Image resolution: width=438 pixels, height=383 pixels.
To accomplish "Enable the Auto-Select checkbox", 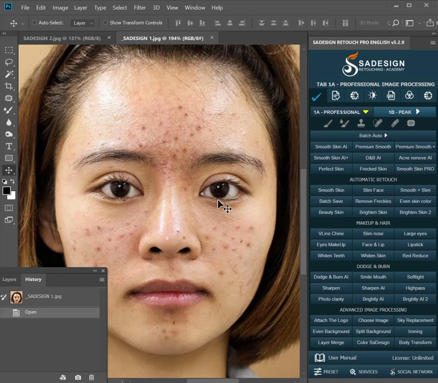I will click(34, 23).
